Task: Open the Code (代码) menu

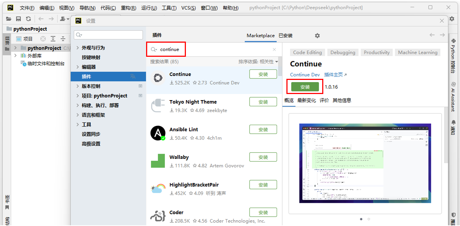Action: (108, 8)
